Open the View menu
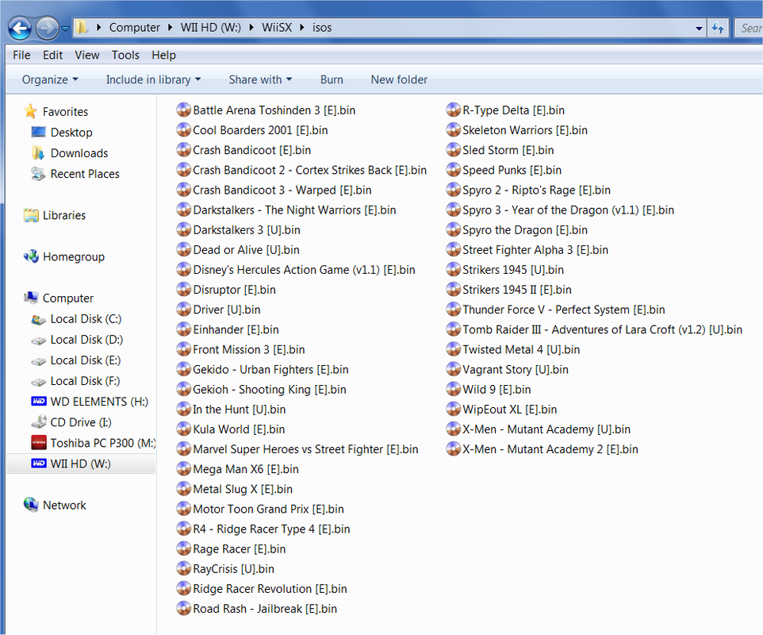763x635 pixels. (87, 55)
